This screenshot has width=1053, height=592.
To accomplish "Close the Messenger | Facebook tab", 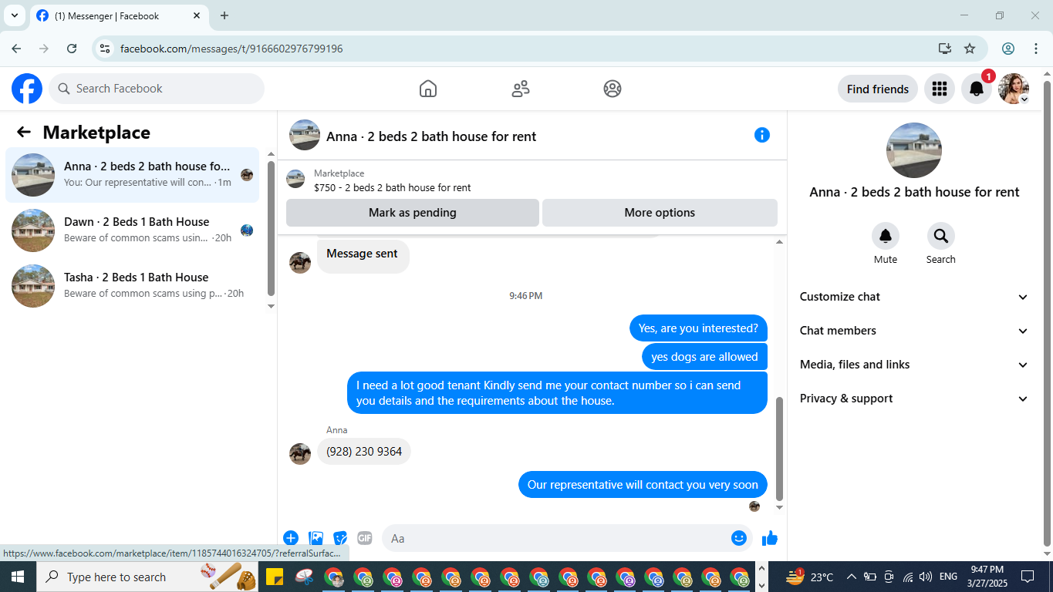I will coord(197,15).
